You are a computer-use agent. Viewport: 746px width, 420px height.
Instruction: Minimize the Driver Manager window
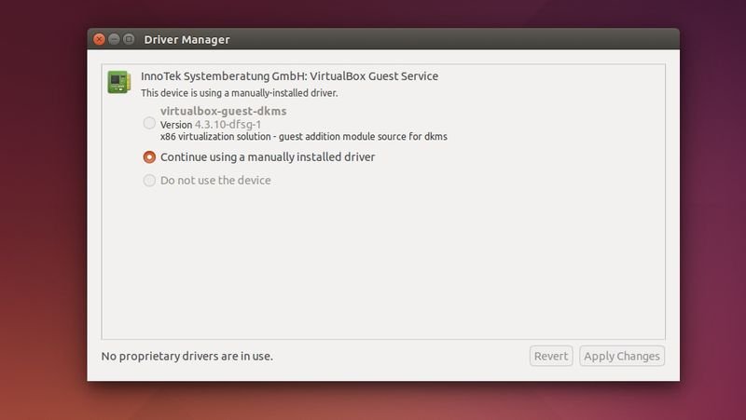pos(115,39)
